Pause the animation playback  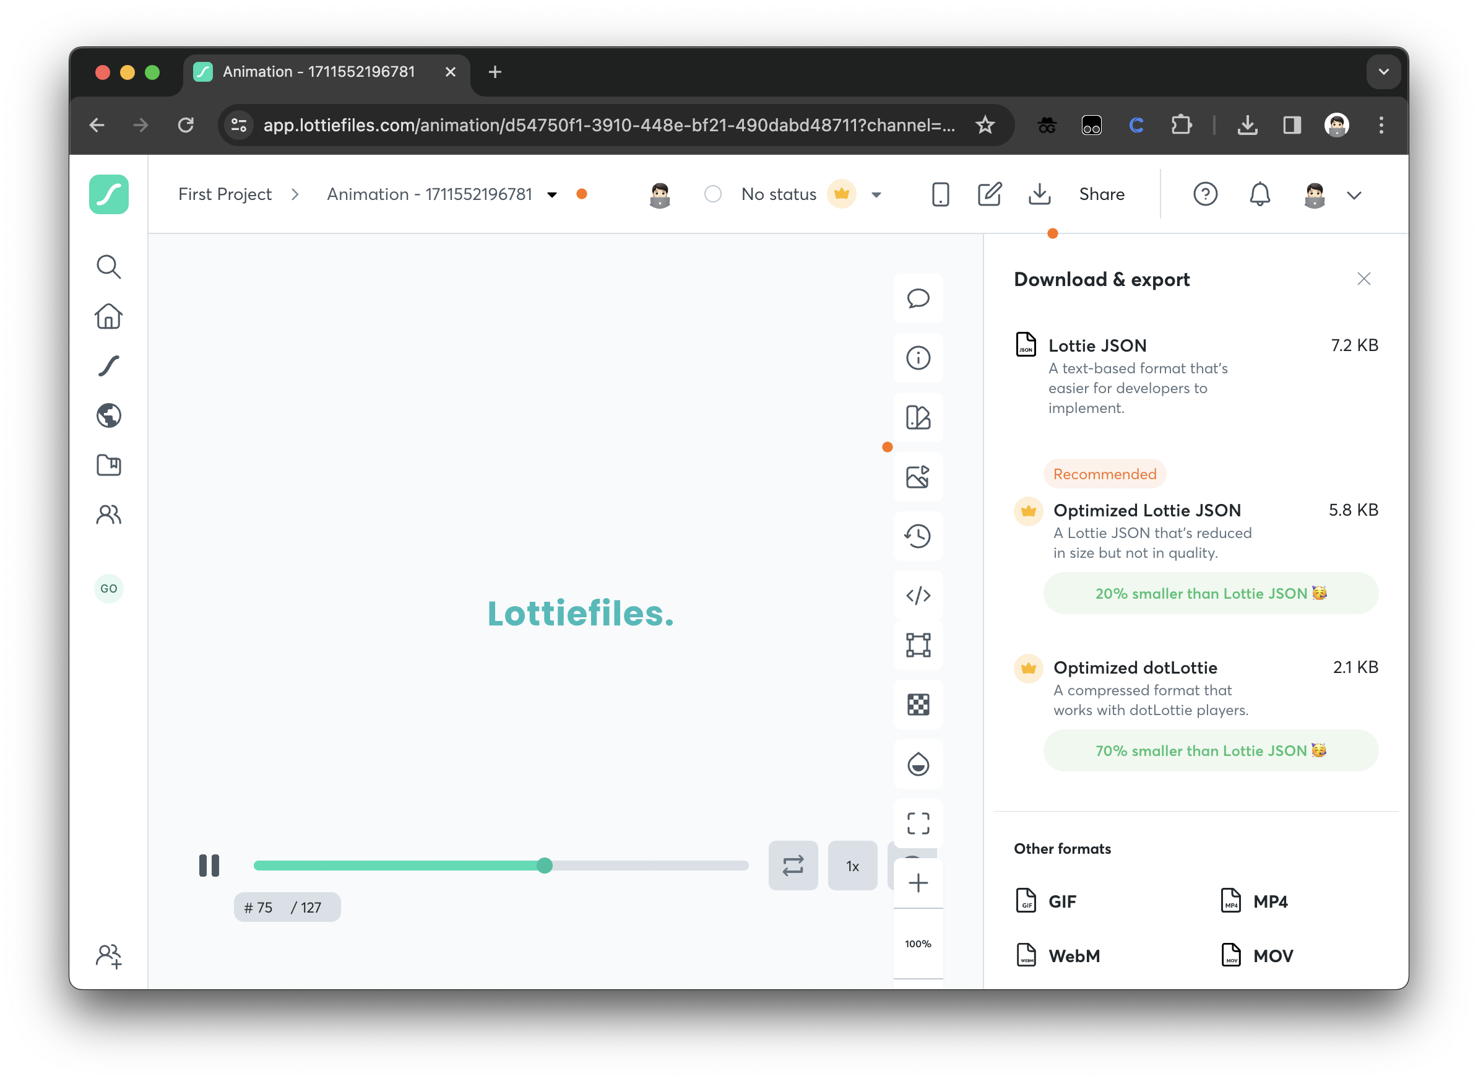[x=209, y=866]
